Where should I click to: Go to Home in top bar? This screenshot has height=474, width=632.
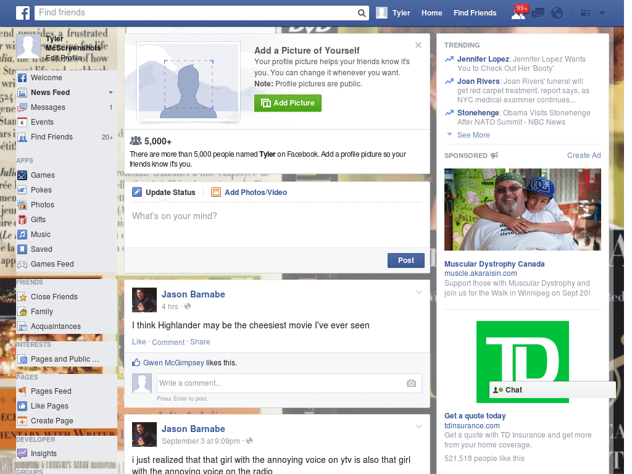coord(431,13)
